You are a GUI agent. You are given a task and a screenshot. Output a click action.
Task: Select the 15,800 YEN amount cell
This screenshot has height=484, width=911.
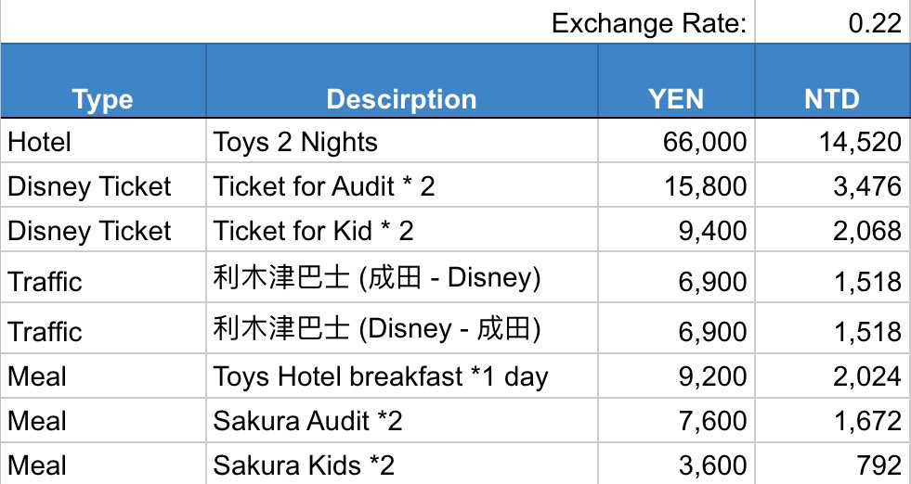(675, 186)
